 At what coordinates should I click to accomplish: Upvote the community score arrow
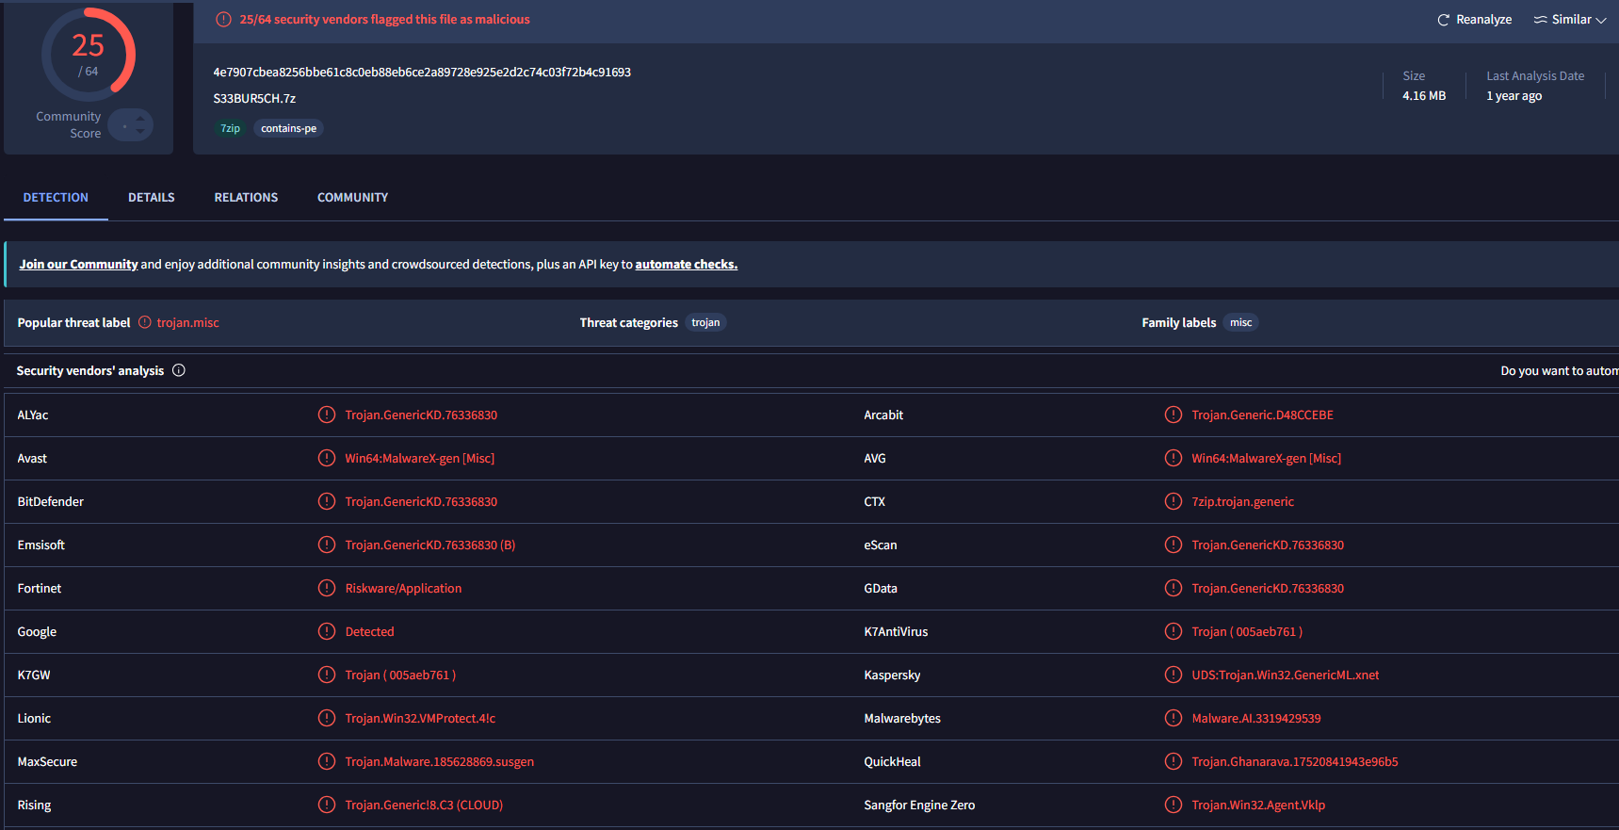click(x=140, y=118)
